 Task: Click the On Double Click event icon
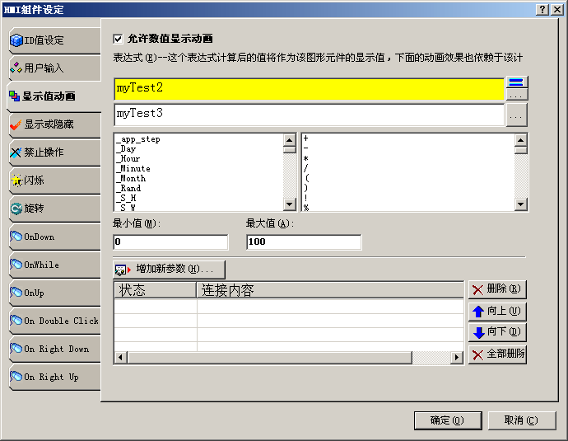16,321
